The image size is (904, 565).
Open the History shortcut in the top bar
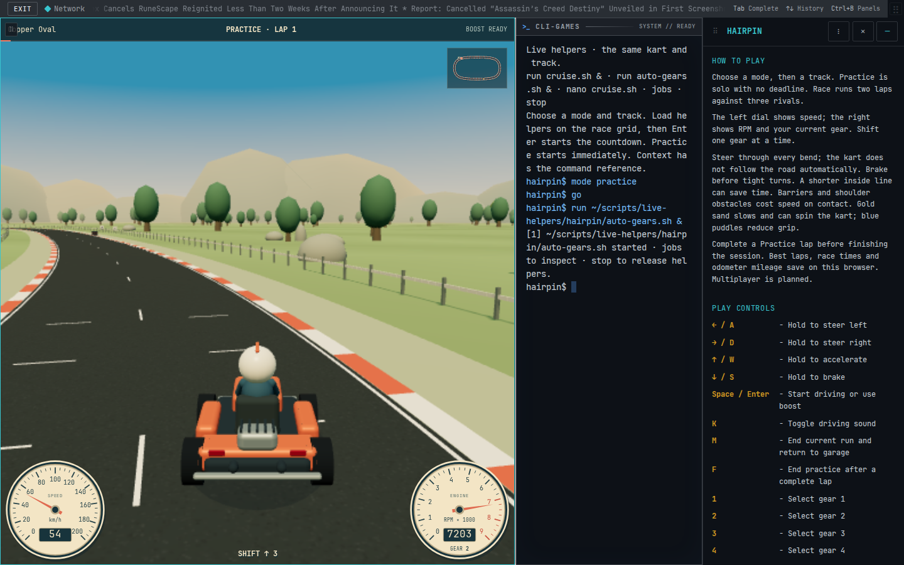click(804, 9)
